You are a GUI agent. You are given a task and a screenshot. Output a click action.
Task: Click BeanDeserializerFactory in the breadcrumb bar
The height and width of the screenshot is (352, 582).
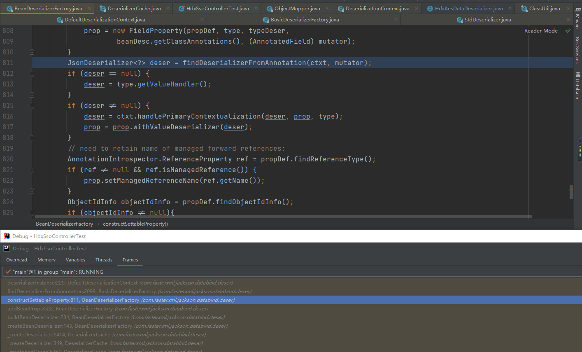[64, 224]
